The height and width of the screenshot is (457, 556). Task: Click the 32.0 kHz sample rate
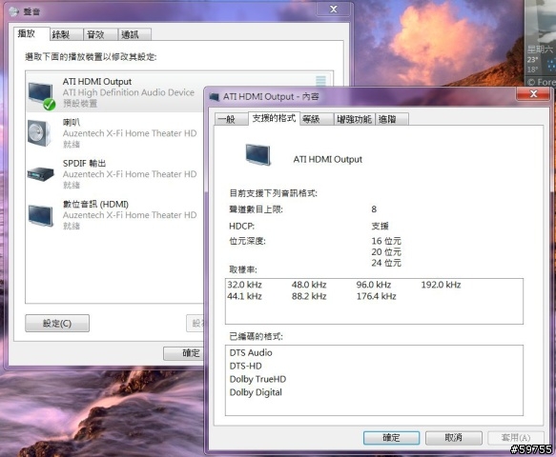point(244,285)
